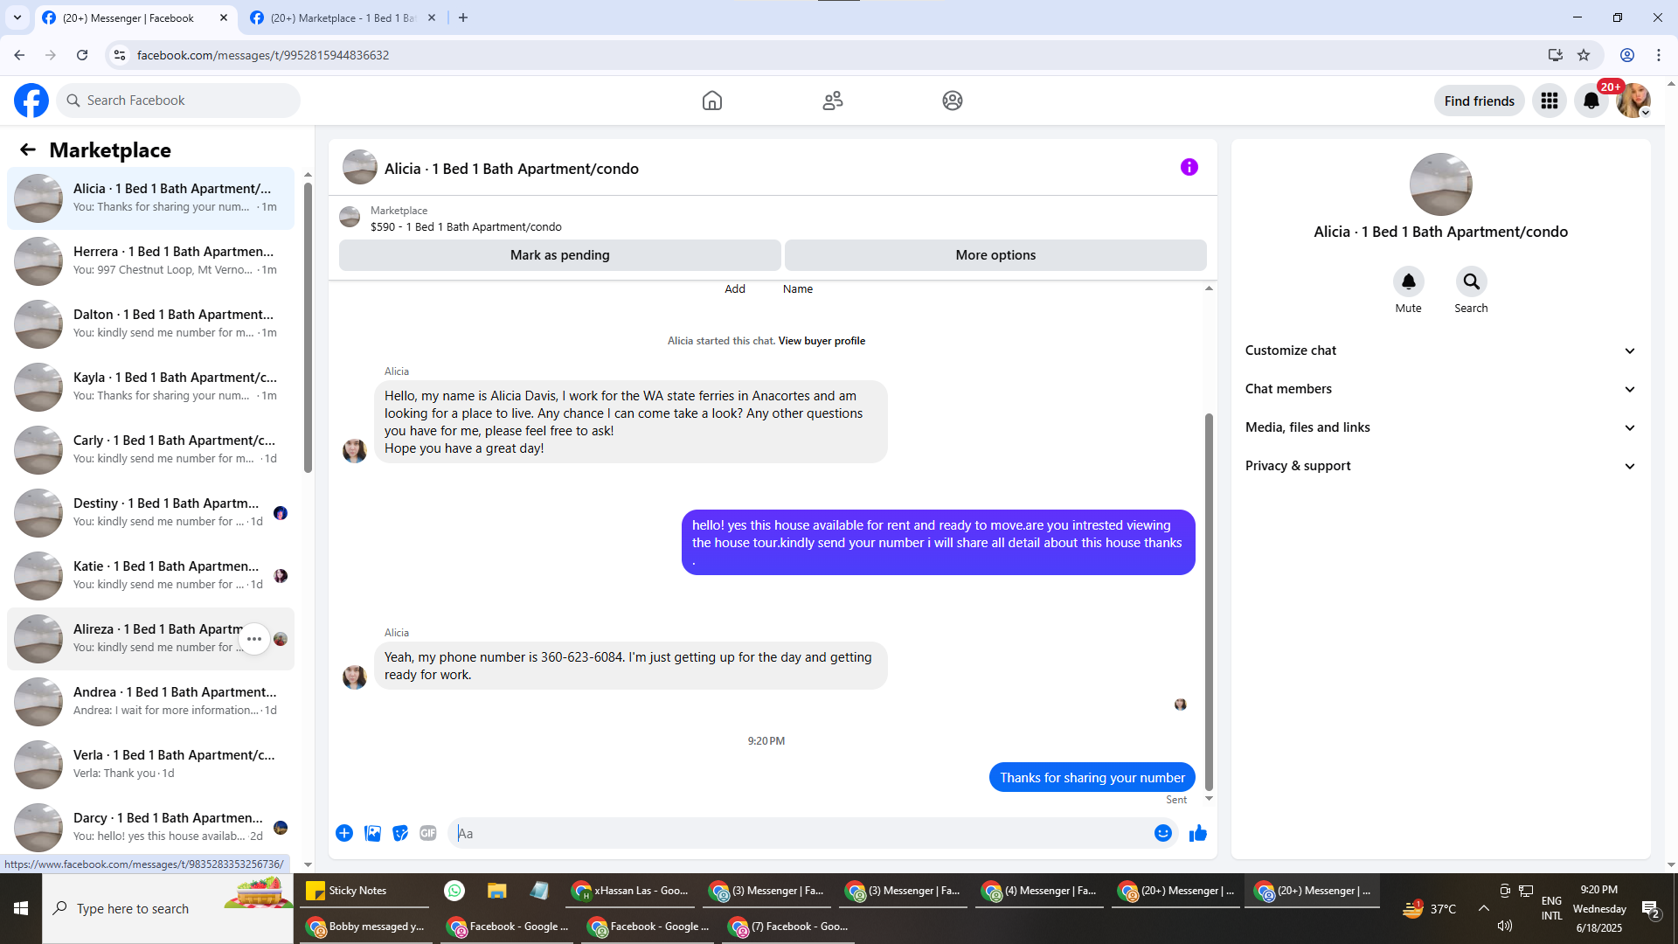Click the browser address bar
1678x944 pixels.
coord(830,55)
